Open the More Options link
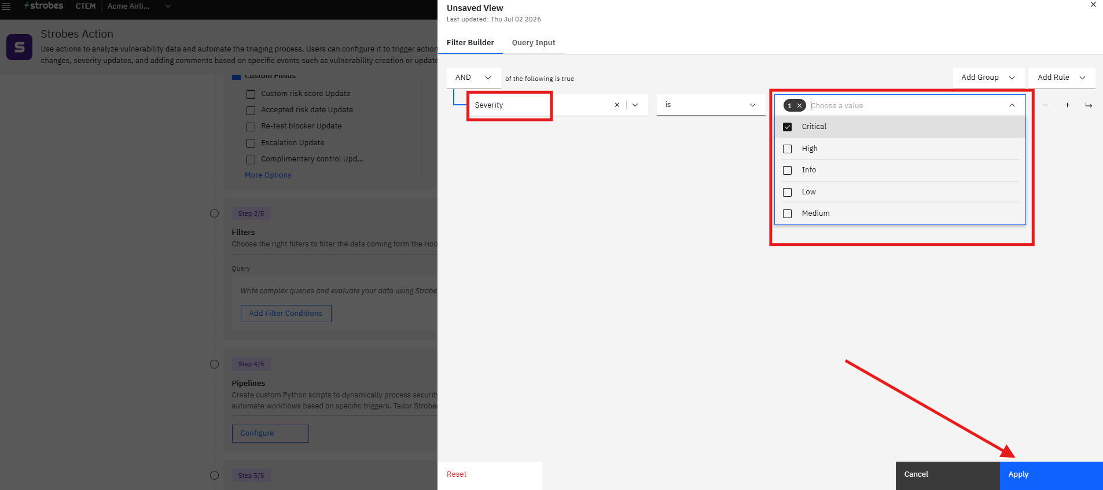This screenshot has height=490, width=1103. [268, 175]
